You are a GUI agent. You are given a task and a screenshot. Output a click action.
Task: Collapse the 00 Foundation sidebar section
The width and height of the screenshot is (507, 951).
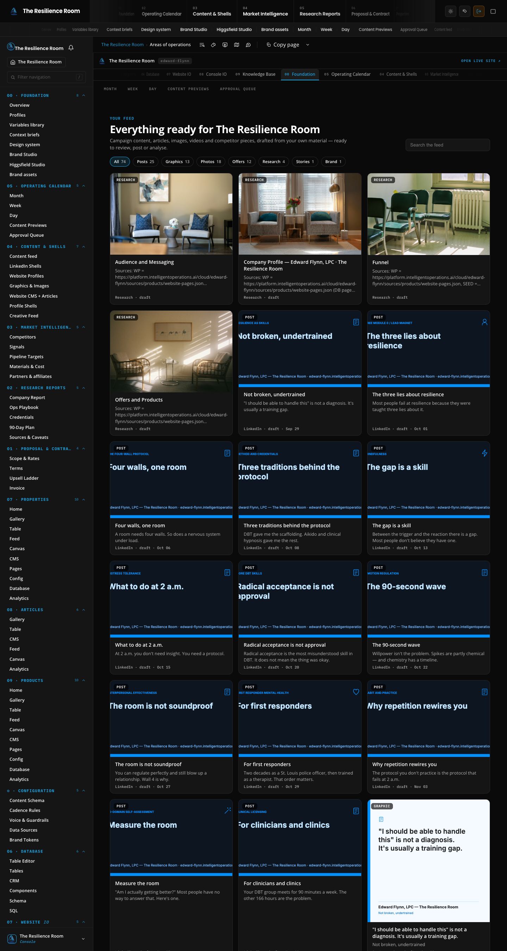tap(84, 95)
